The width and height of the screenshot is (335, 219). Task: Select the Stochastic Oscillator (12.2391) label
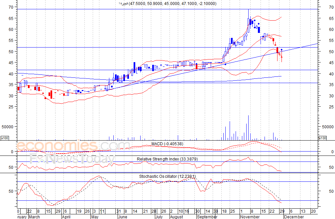[x=167, y=176]
